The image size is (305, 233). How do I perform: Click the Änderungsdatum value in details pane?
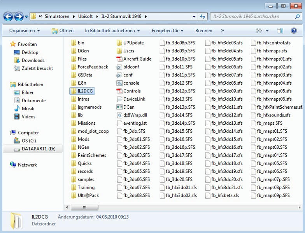[112, 217]
